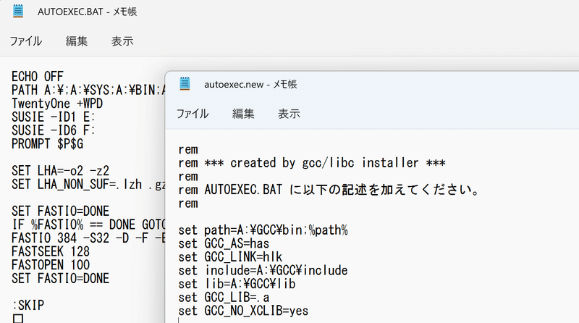Click the 'created by gcc/libc installer' line

tap(312, 163)
